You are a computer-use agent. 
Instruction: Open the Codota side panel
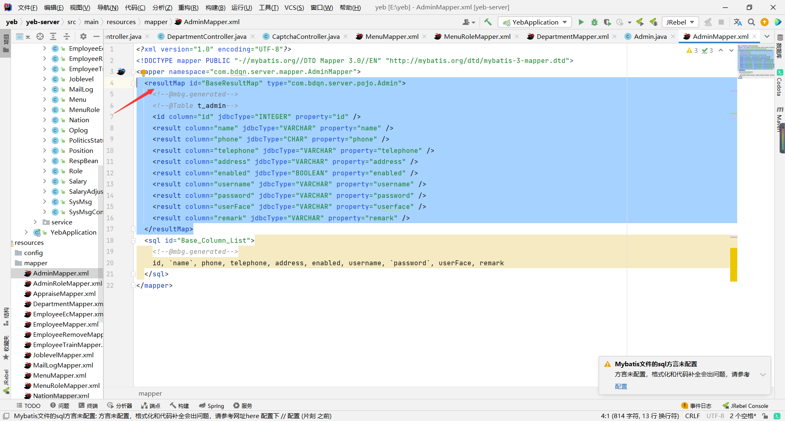click(x=780, y=83)
